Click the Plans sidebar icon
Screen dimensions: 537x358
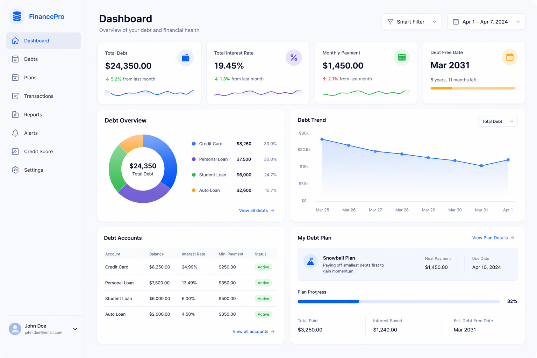tap(15, 78)
